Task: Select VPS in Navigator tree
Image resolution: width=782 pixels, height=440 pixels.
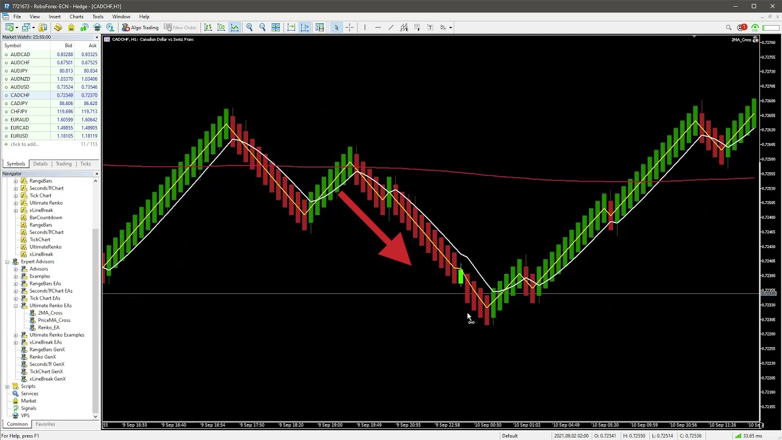Action: (x=25, y=416)
